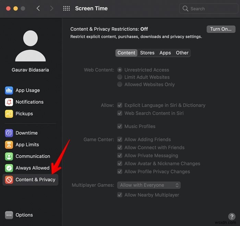The width and height of the screenshot is (240, 226).
Task: Select Unrestricted Access radio button
Action: click(120, 70)
